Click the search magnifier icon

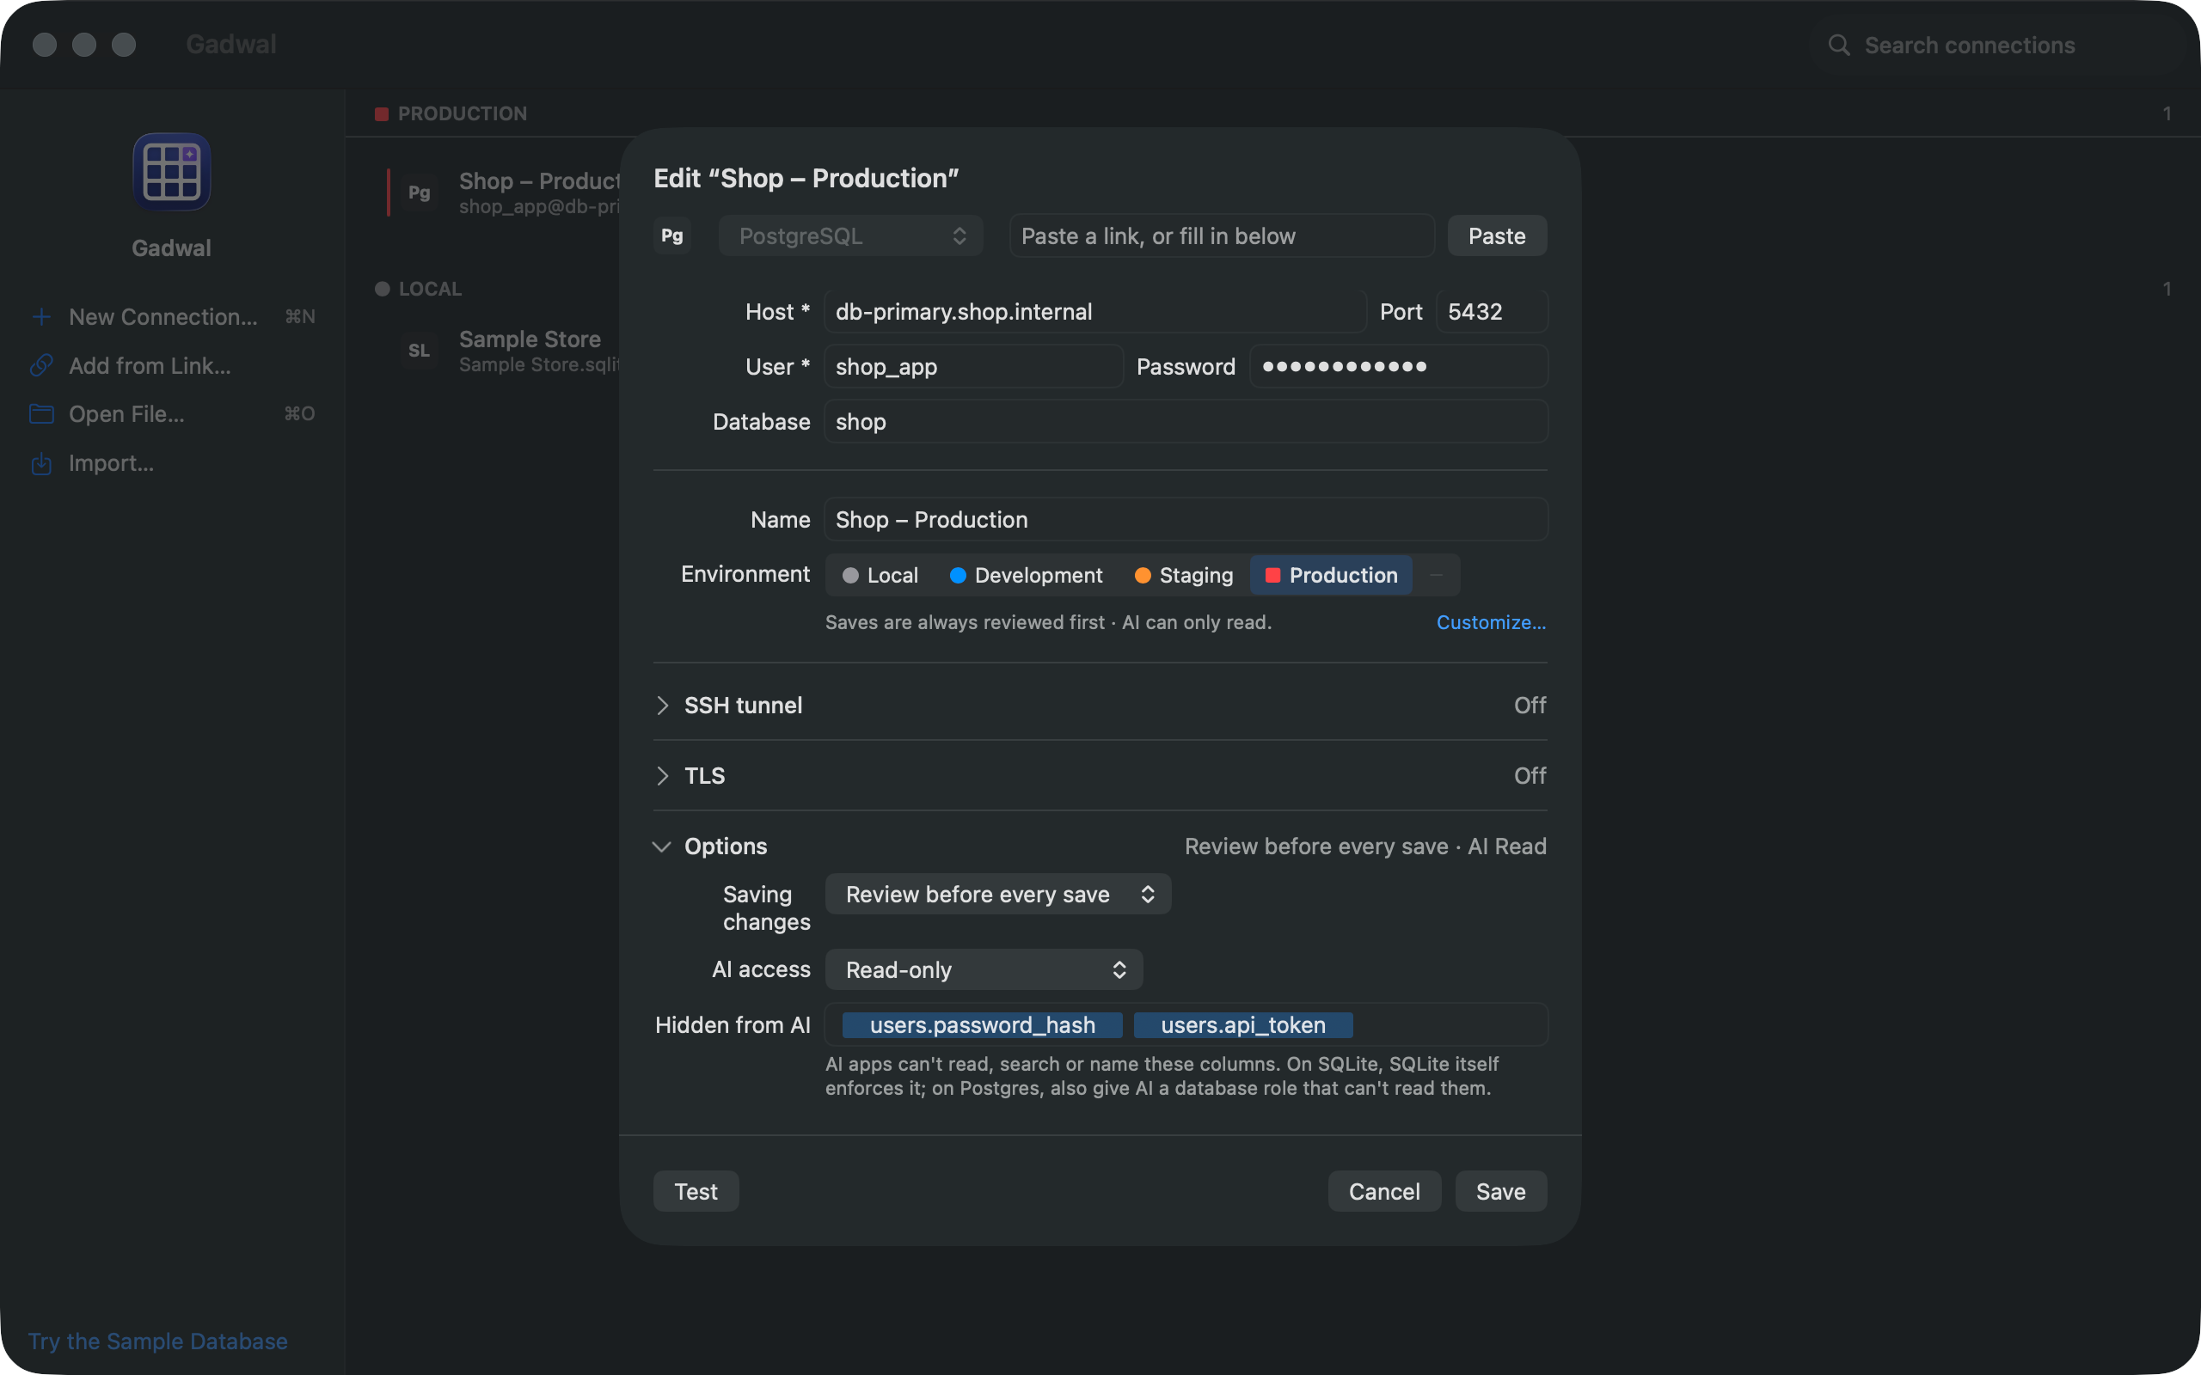tap(1839, 45)
